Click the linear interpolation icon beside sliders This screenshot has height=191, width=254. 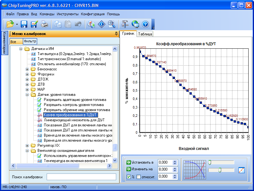[242, 170]
